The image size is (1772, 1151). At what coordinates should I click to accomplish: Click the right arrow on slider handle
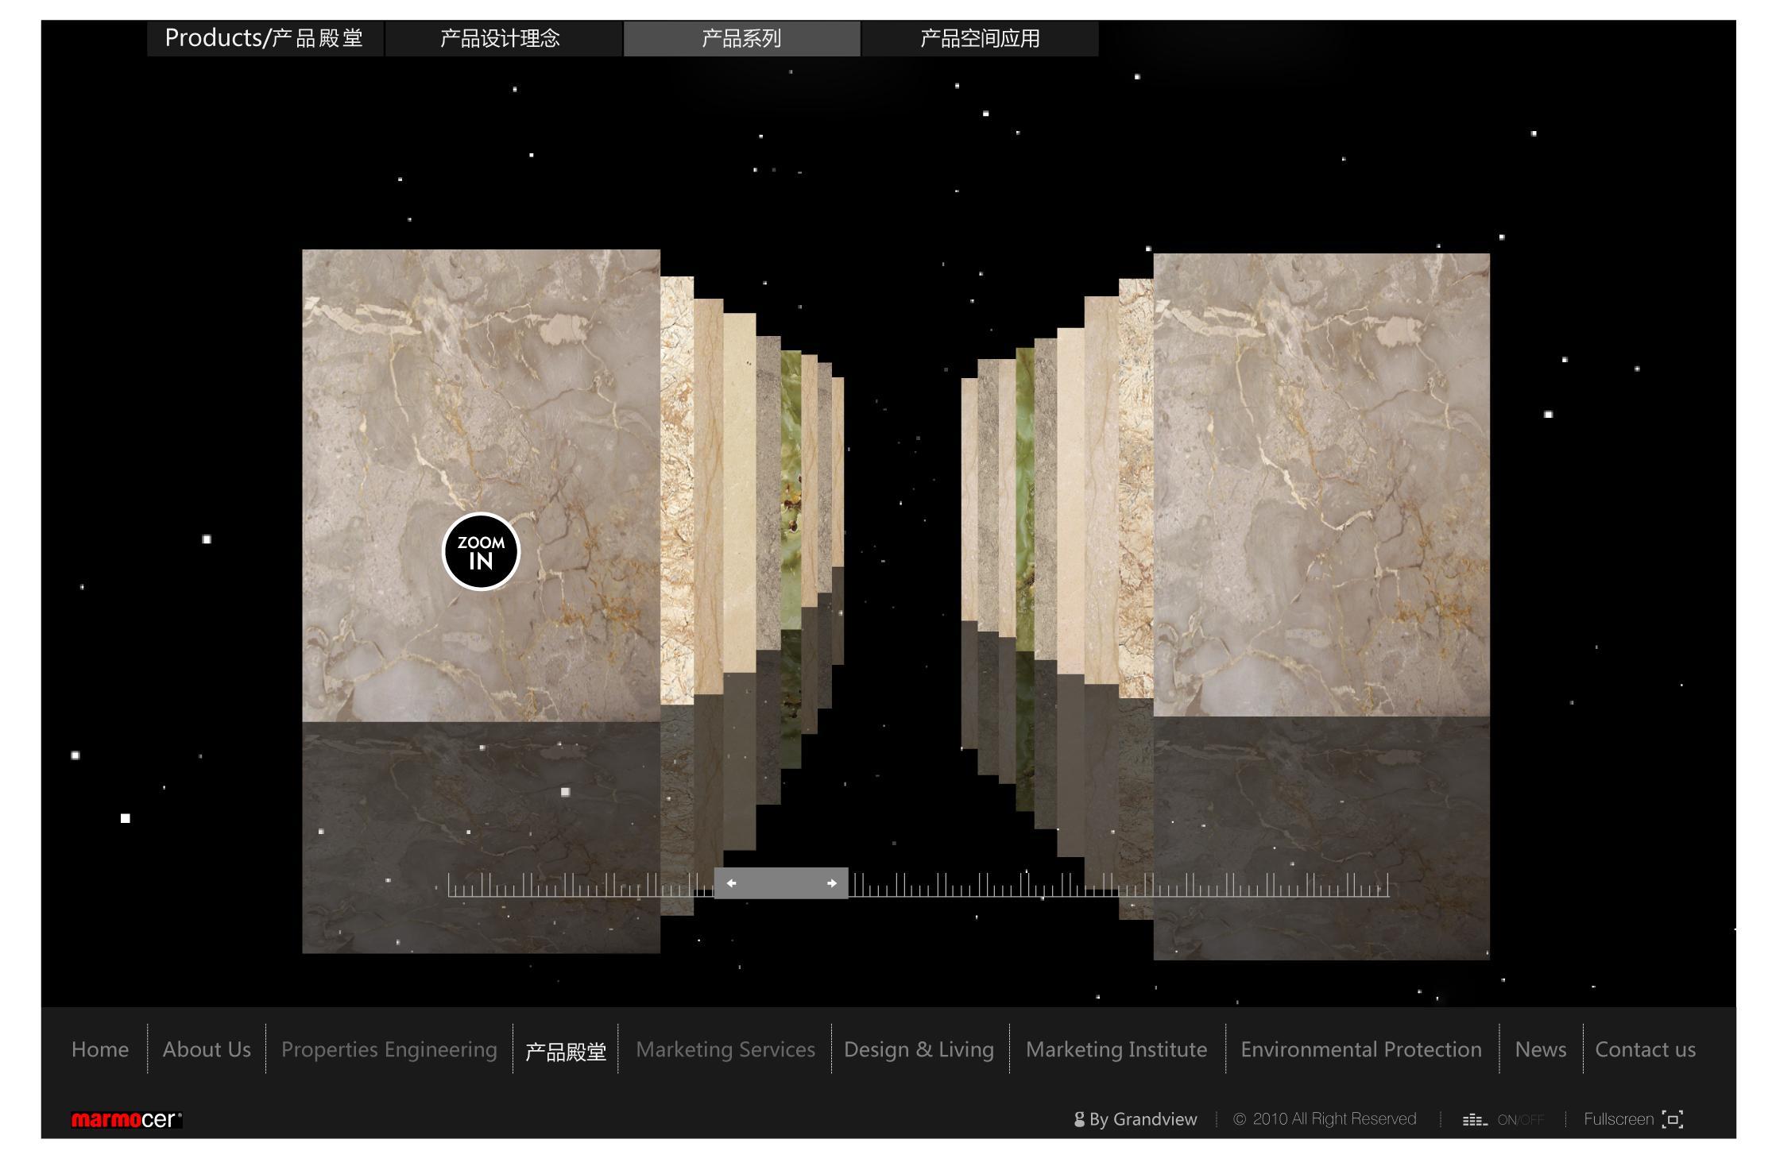831,883
